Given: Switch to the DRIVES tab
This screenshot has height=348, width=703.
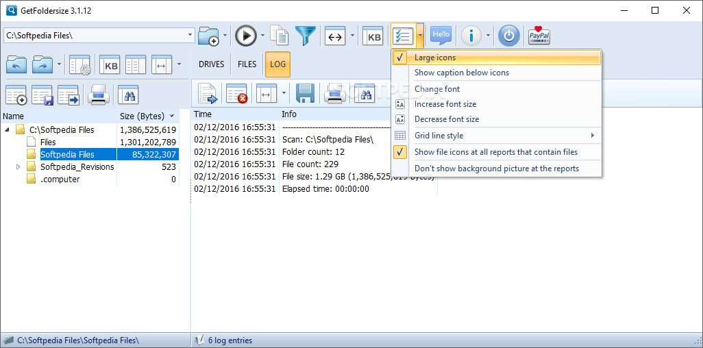Looking at the screenshot, I should (211, 64).
